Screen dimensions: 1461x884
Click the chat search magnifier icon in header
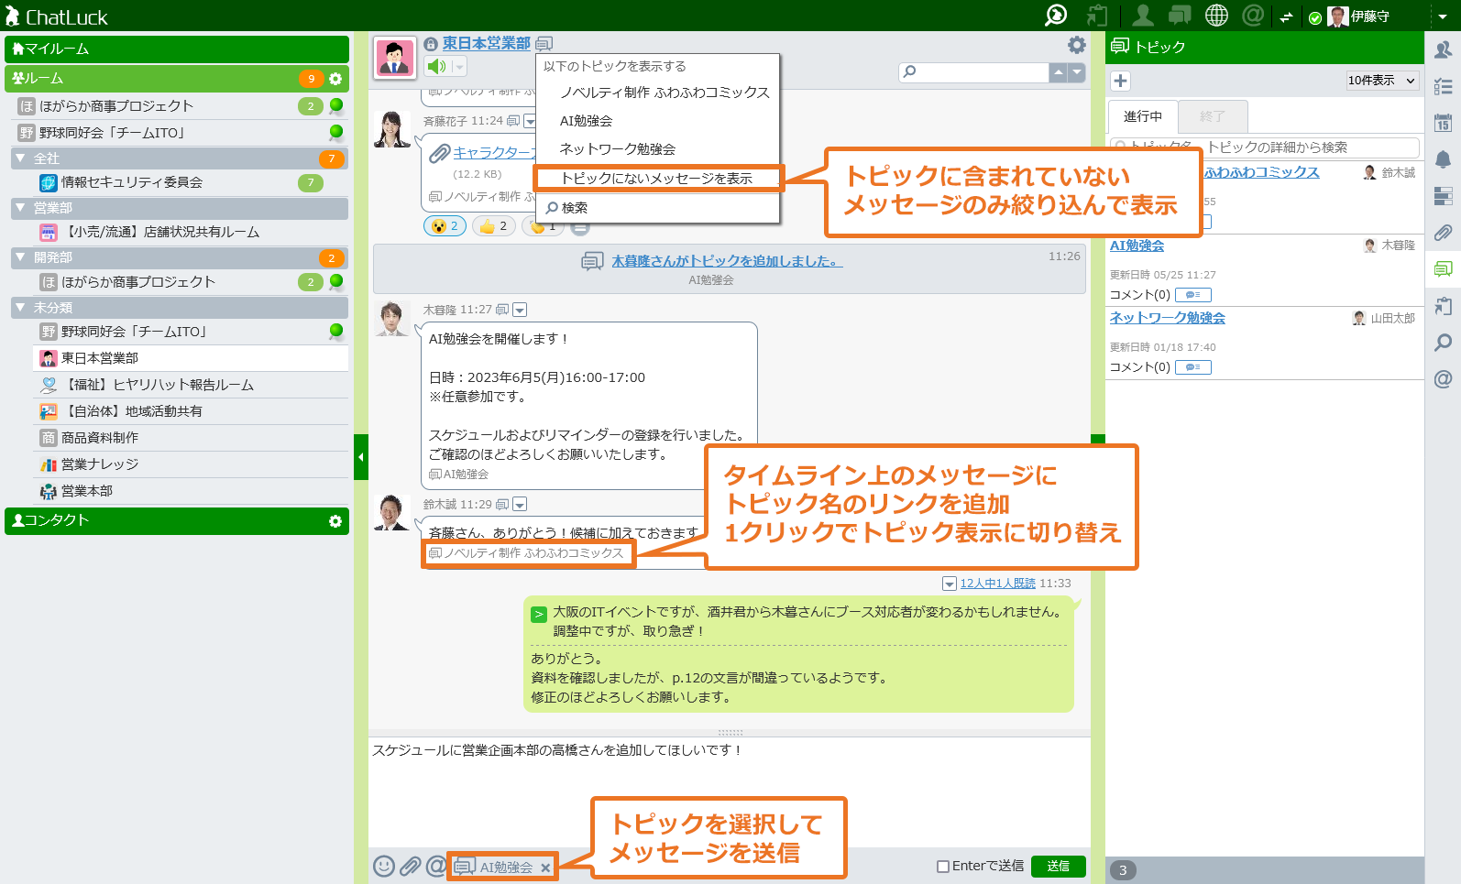[x=1056, y=15]
